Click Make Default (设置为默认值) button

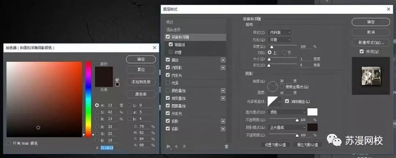click(275, 144)
